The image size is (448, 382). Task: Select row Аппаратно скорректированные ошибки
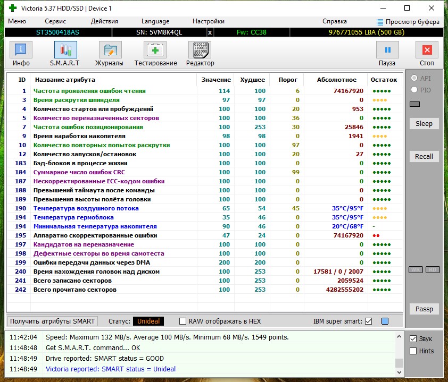pyautogui.click(x=204, y=235)
